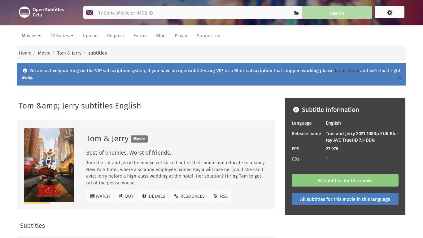
Task: Click the BUY button with Amazon icon
Action: coord(126,196)
